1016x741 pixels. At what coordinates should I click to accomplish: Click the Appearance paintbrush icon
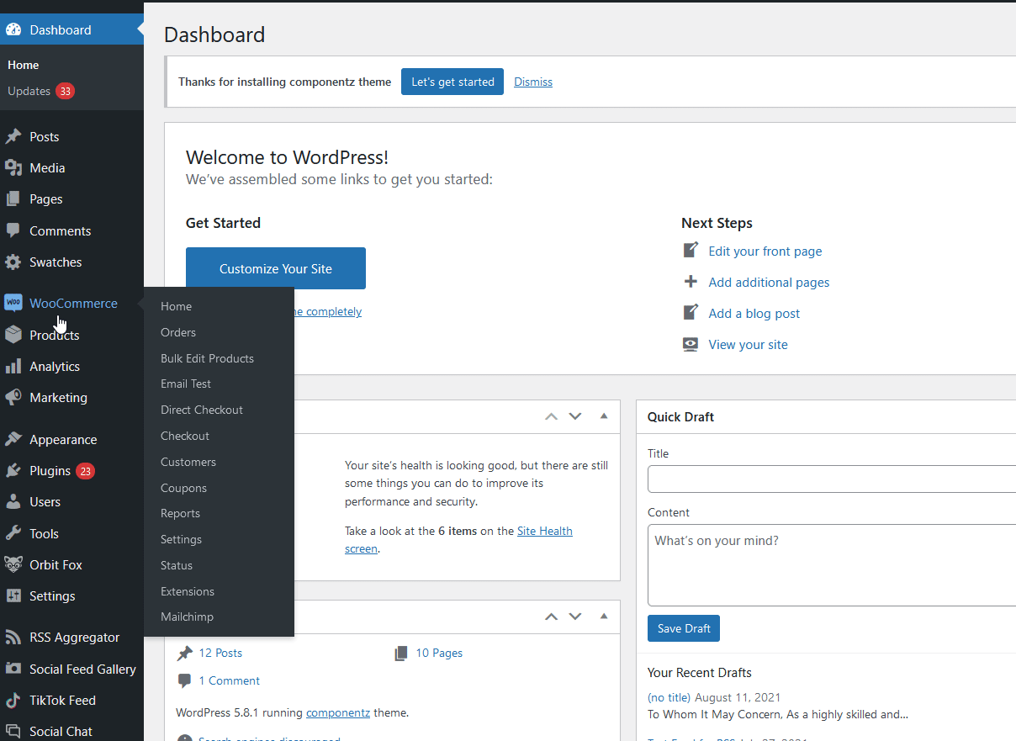click(15, 438)
